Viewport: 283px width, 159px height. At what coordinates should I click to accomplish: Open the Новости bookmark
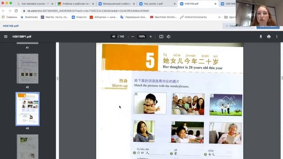tap(79, 17)
